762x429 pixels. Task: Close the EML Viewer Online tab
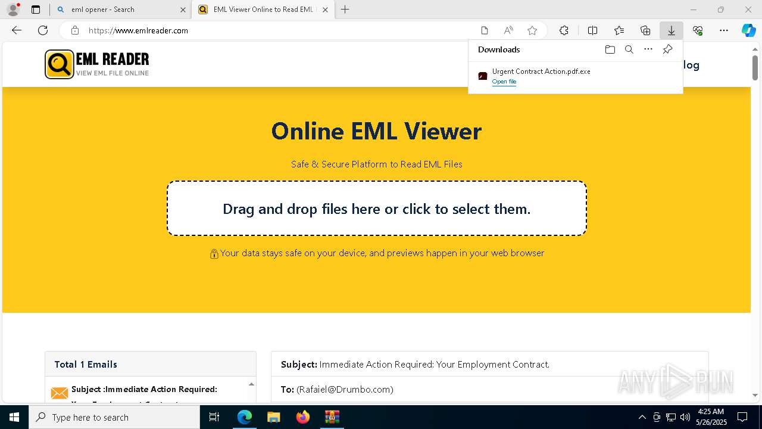coord(325,10)
